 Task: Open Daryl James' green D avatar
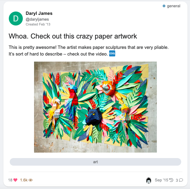click(16, 19)
